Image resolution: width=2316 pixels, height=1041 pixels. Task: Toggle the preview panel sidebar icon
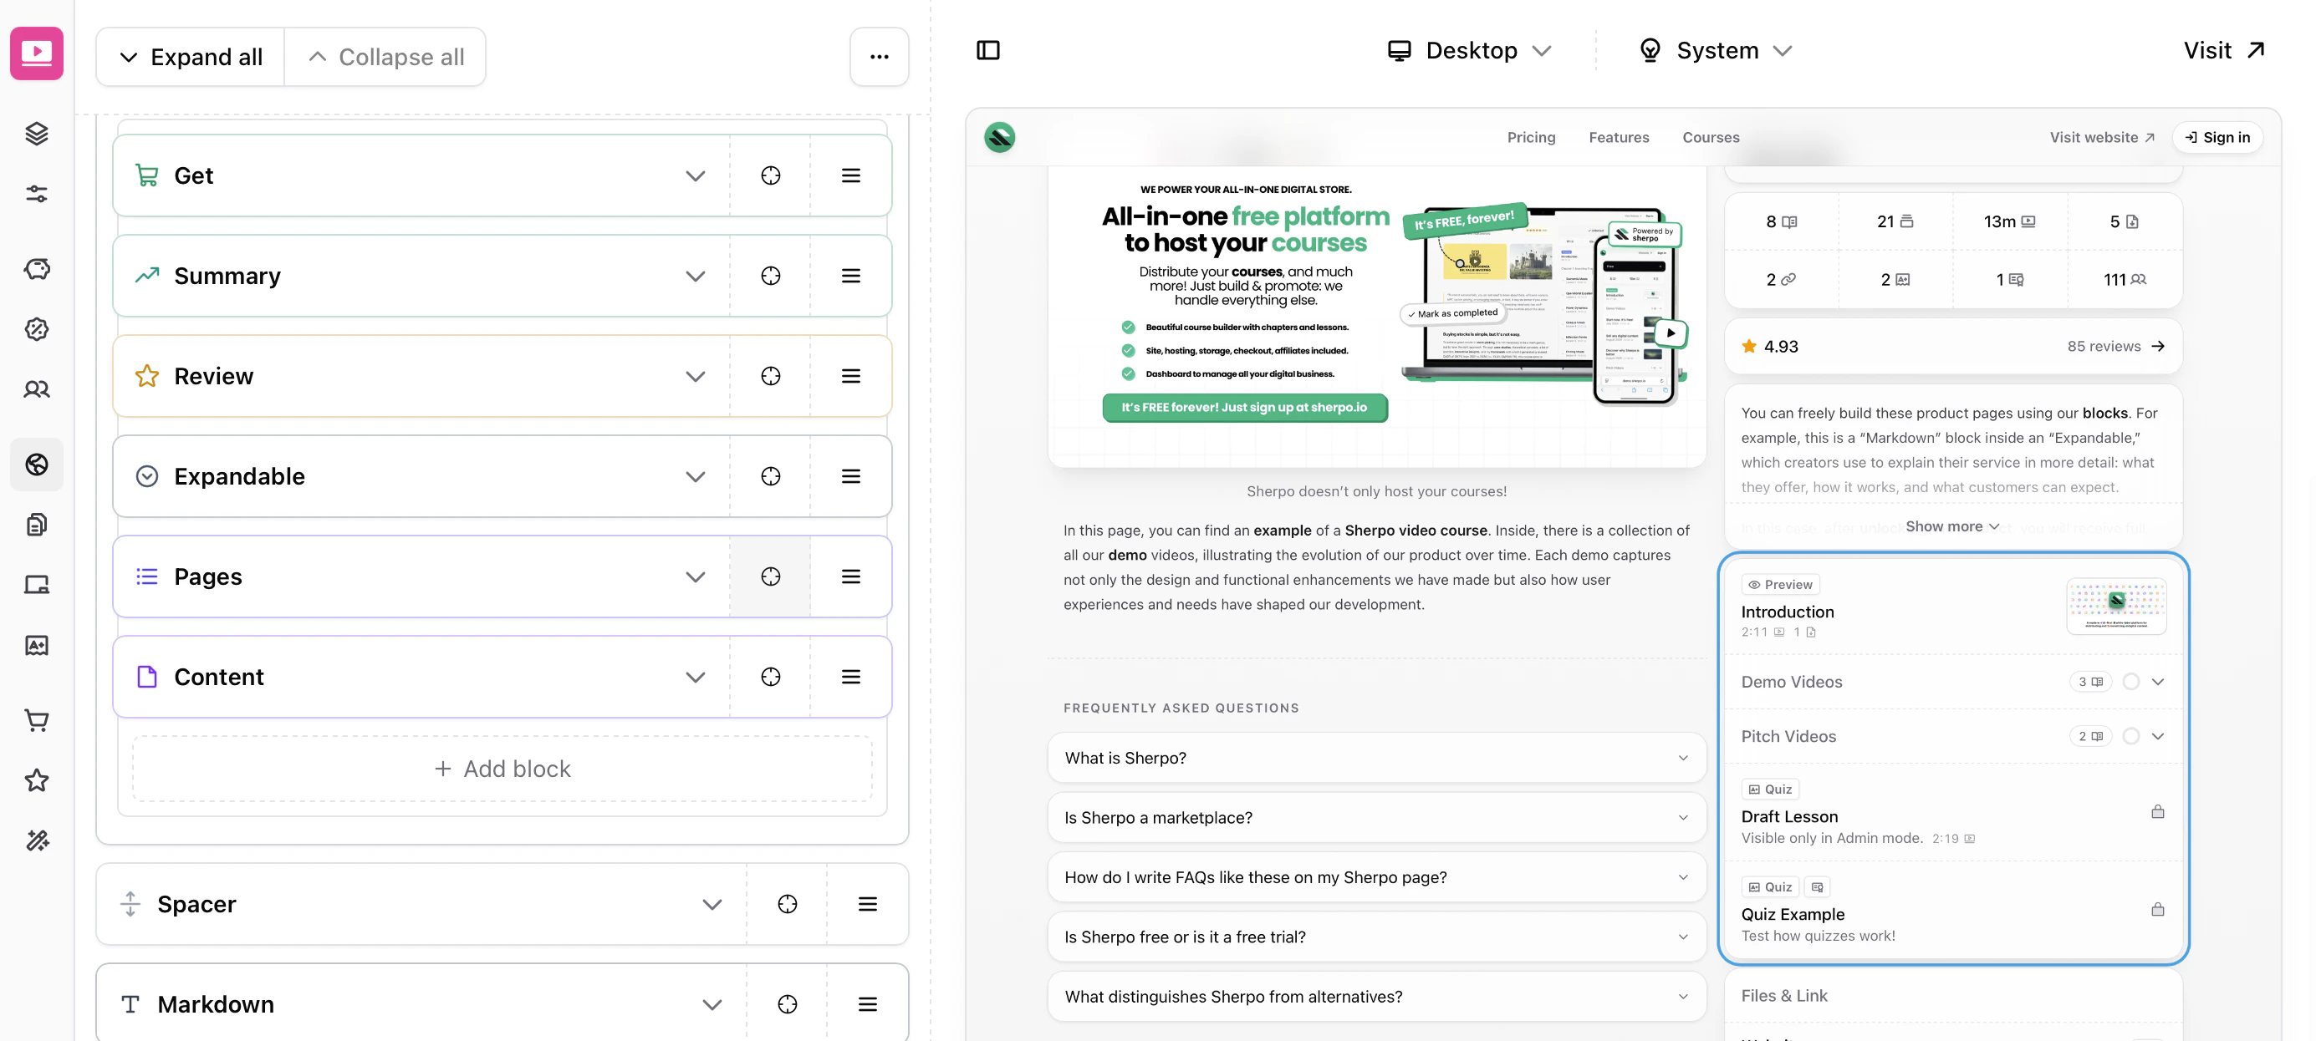[989, 50]
